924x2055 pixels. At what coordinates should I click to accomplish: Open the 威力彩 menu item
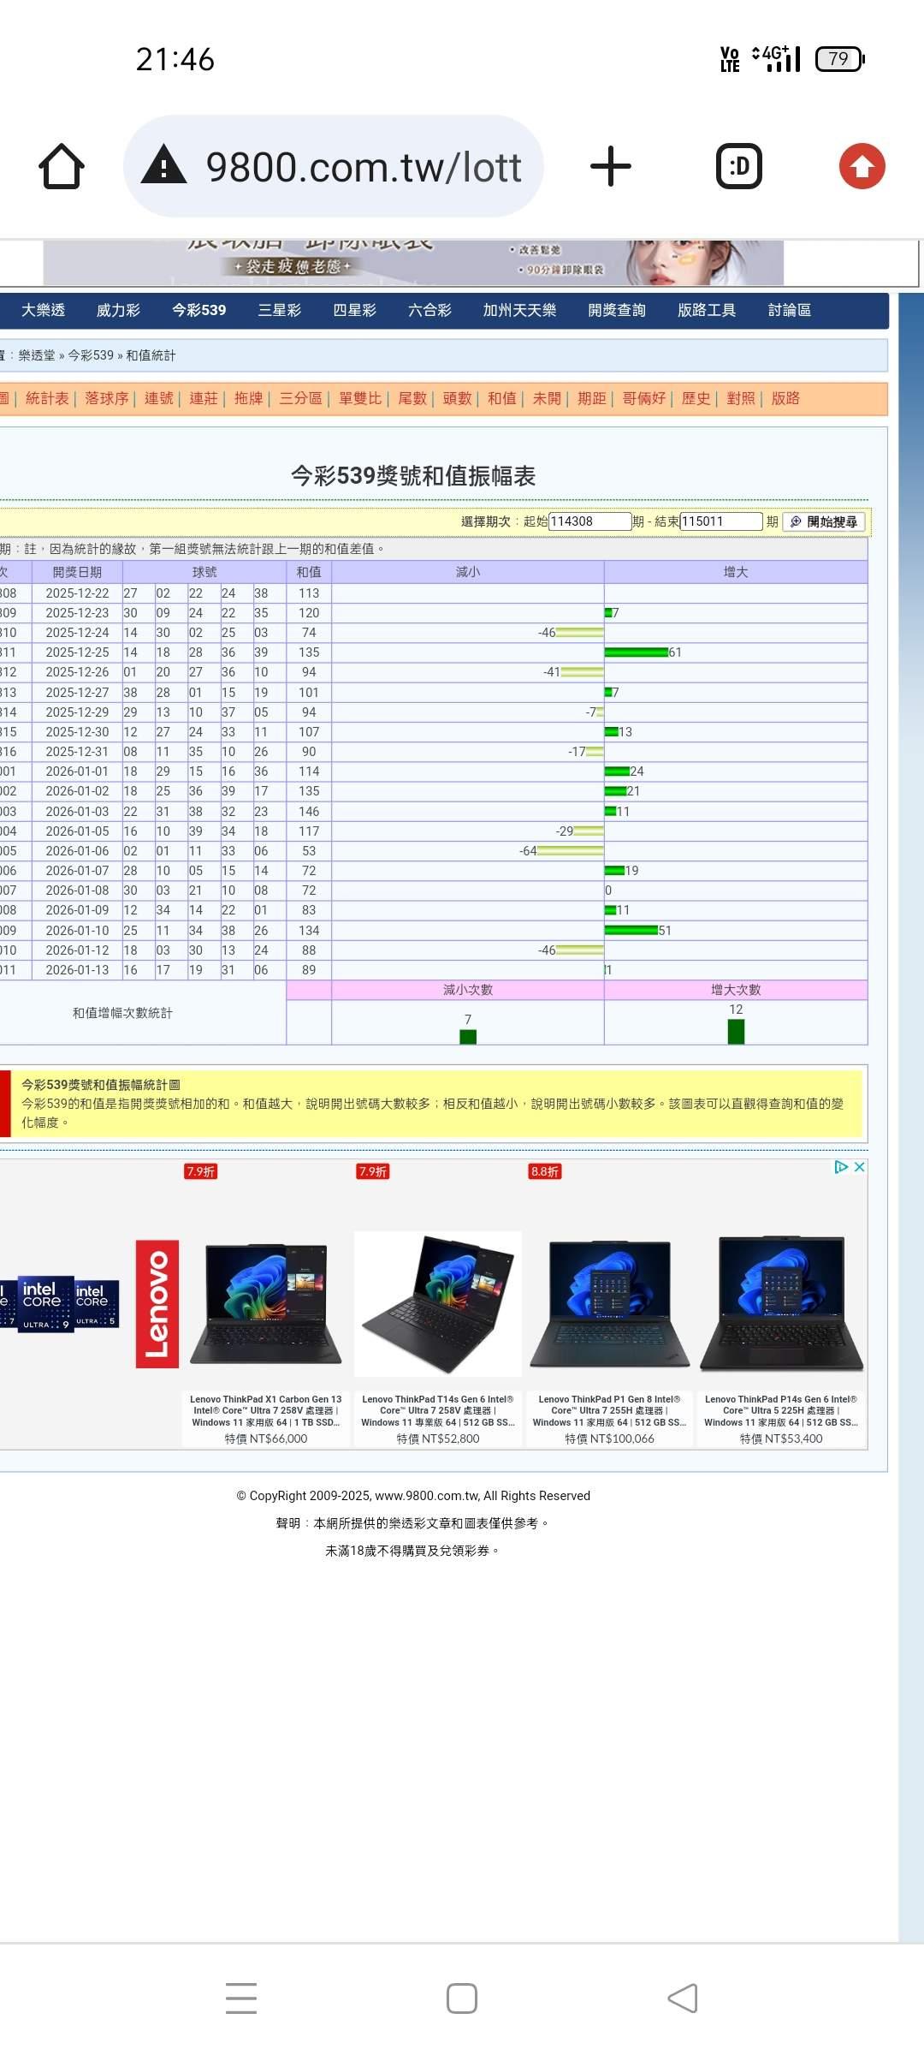pyautogui.click(x=118, y=310)
